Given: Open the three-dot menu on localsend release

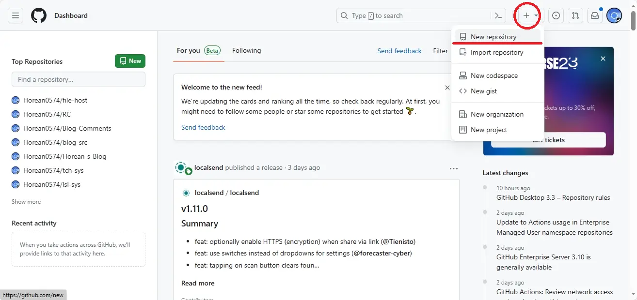Looking at the screenshot, I should [453, 168].
